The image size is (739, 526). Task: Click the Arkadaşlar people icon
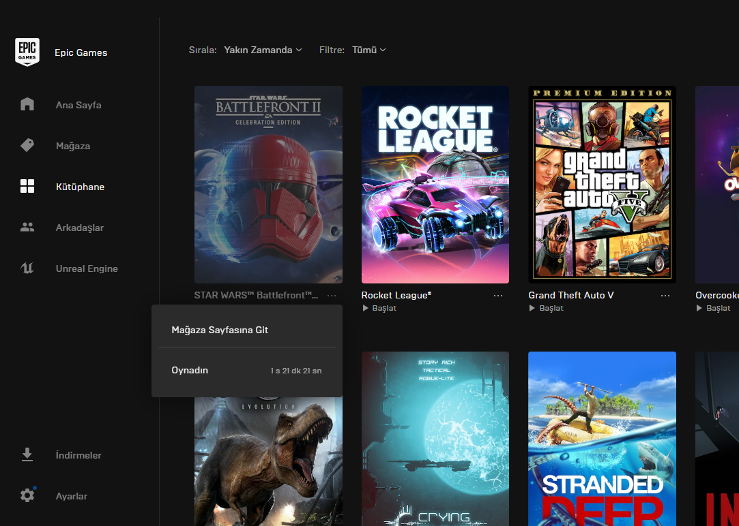pyautogui.click(x=27, y=227)
